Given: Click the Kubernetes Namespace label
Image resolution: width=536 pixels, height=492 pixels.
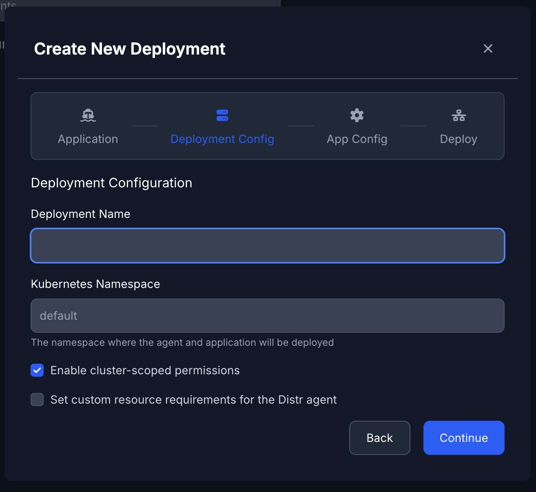Looking at the screenshot, I should pos(95,284).
